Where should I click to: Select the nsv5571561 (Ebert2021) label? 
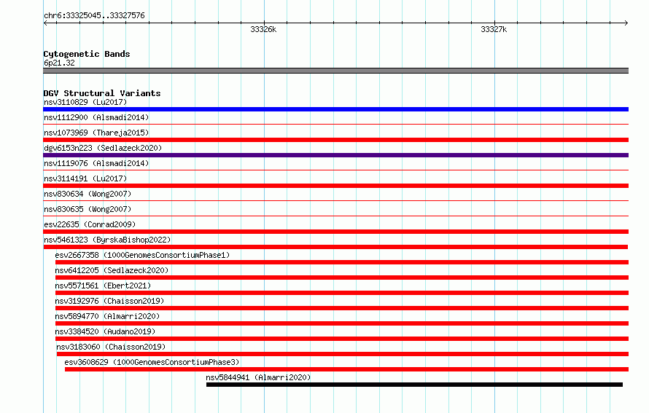tap(103, 286)
